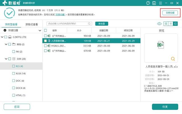Check the 其他 (2) checkbox
The height and width of the screenshot is (114, 182).
pos(10,44)
